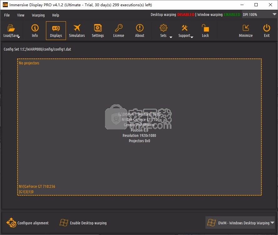278x235 pixels.
Task: Select the Displays projector icon
Action: tap(56, 28)
